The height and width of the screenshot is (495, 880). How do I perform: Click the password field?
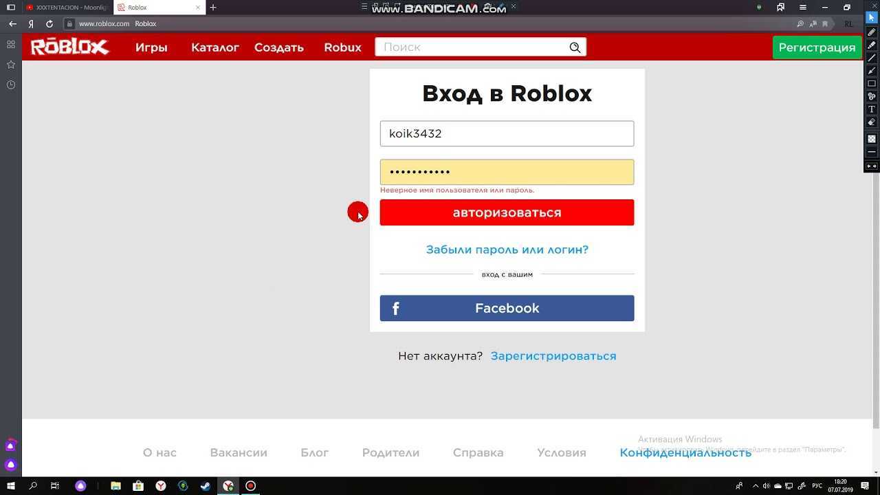[x=507, y=172]
